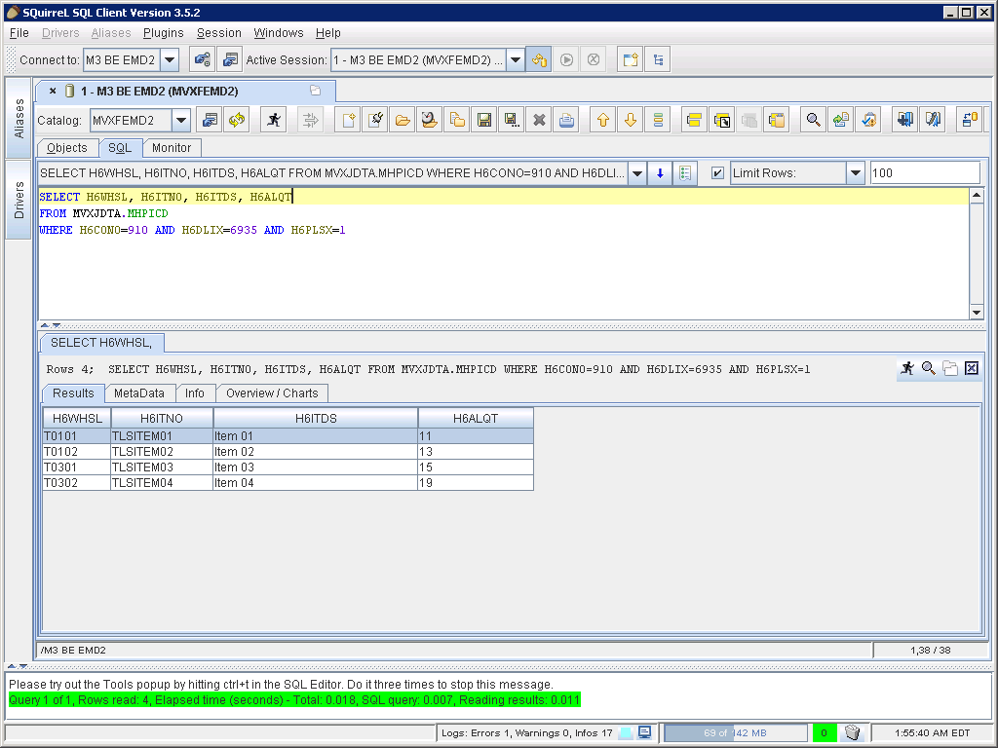Click the open folder icon in the session toolbar
Screen dimensions: 998x748
402,120
